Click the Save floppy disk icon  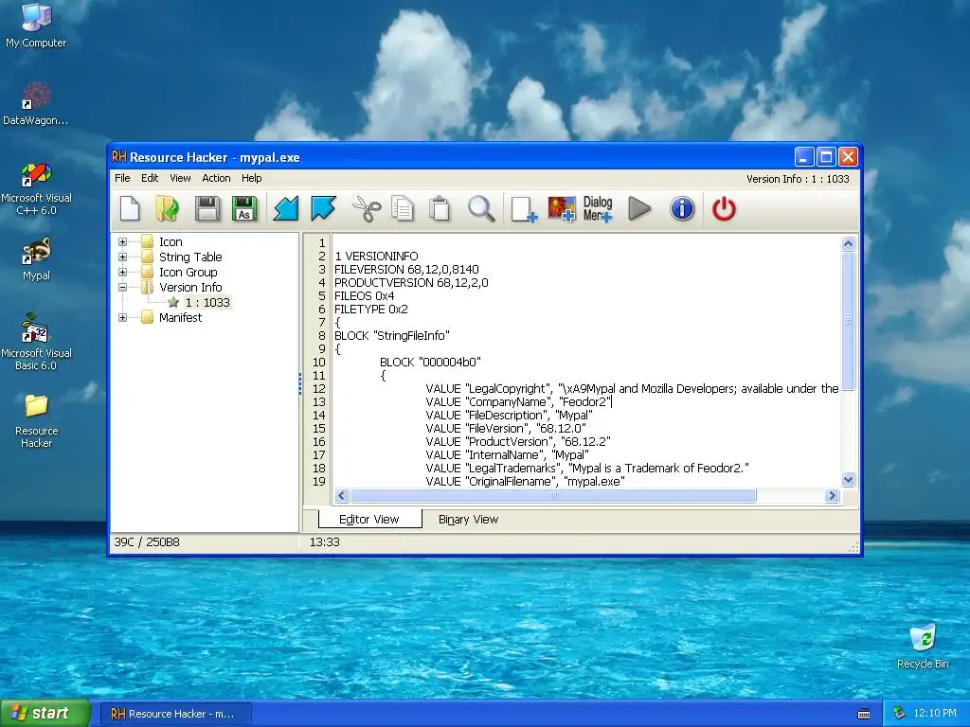point(207,208)
